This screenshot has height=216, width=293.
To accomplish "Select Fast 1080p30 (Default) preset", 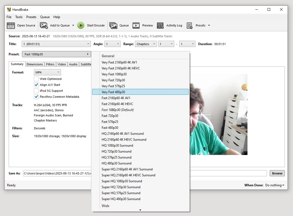I will 140,110.
